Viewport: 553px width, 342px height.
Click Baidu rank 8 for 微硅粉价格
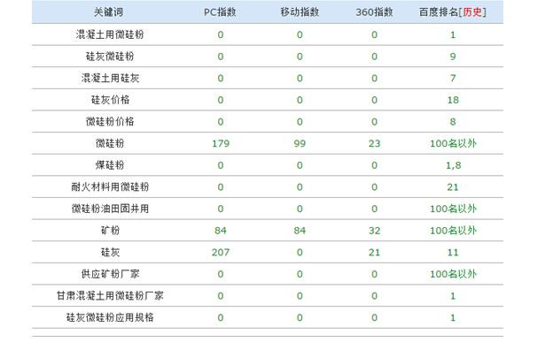pos(453,122)
